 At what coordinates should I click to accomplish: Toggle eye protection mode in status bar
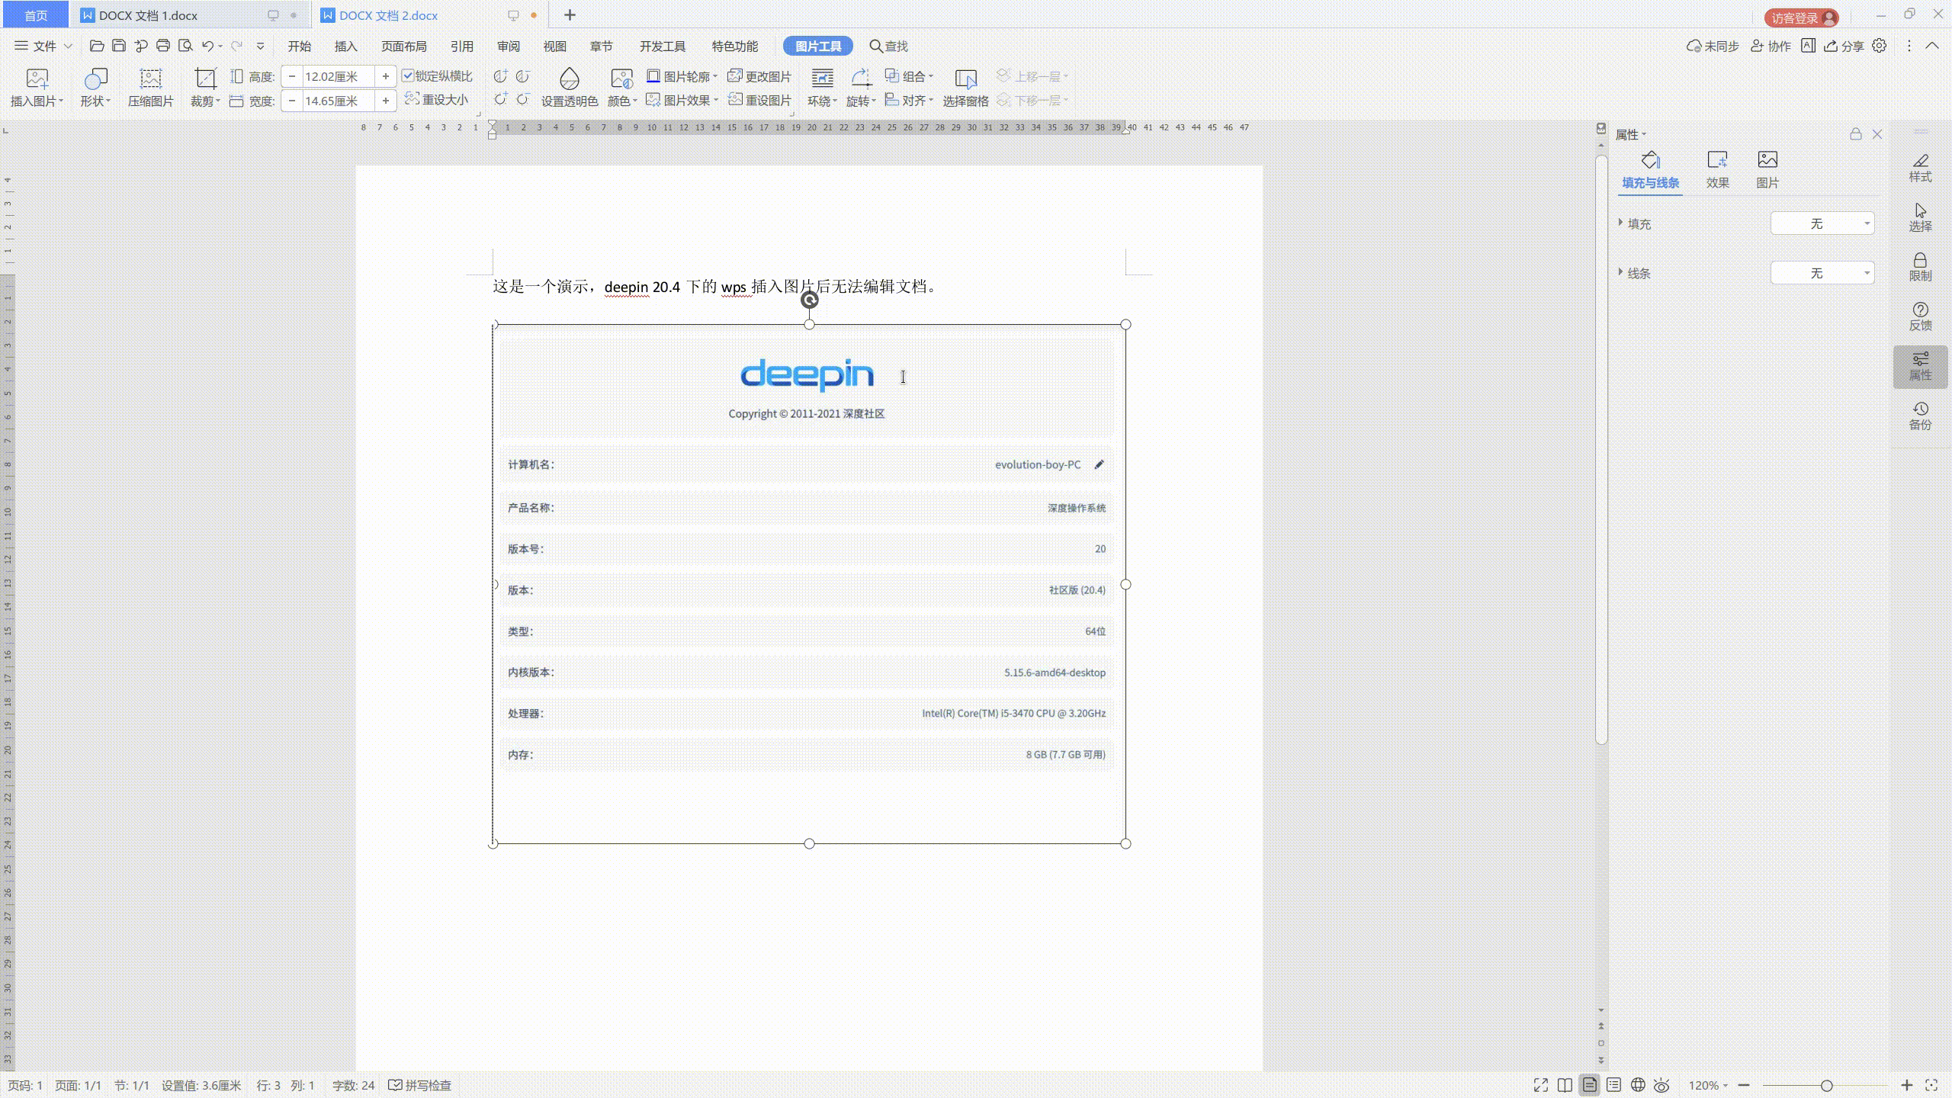tap(1661, 1085)
